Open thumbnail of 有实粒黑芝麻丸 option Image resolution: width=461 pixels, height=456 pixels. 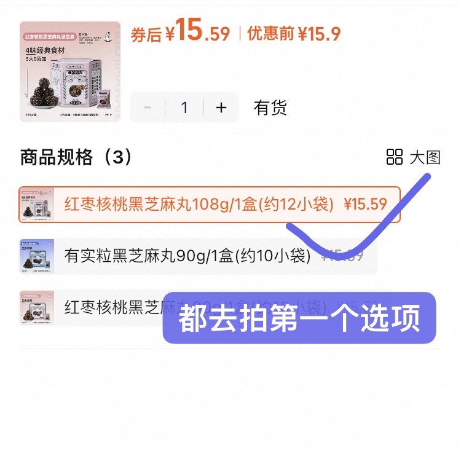click(37, 256)
